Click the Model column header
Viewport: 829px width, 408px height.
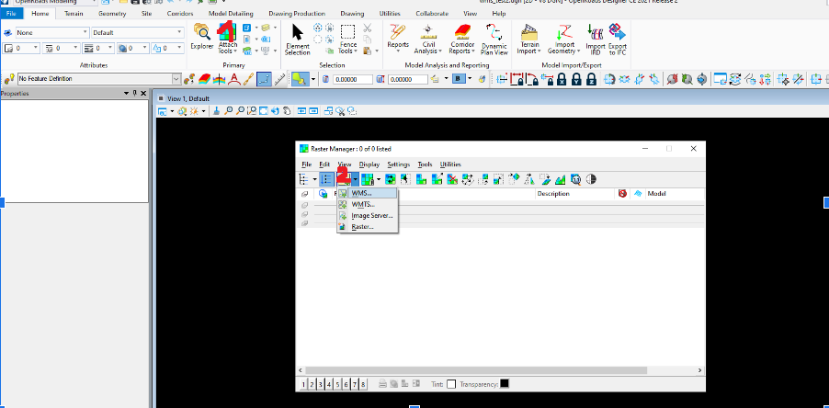[656, 194]
